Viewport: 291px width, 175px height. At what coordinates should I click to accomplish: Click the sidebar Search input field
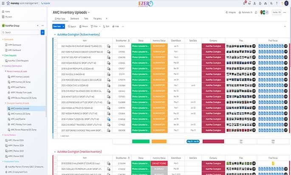point(20,32)
